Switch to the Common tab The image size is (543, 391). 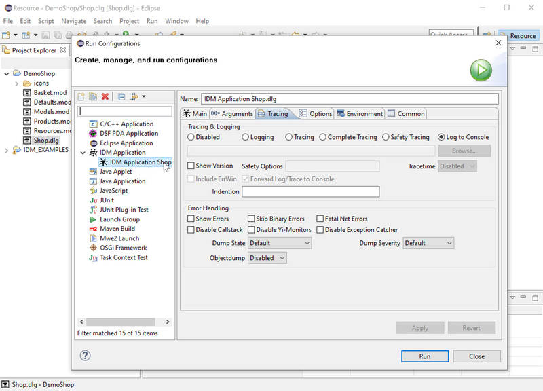(x=406, y=113)
